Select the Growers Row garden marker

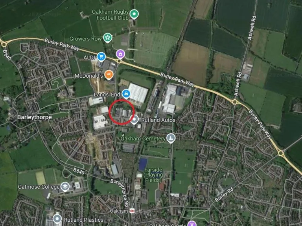coord(108,38)
